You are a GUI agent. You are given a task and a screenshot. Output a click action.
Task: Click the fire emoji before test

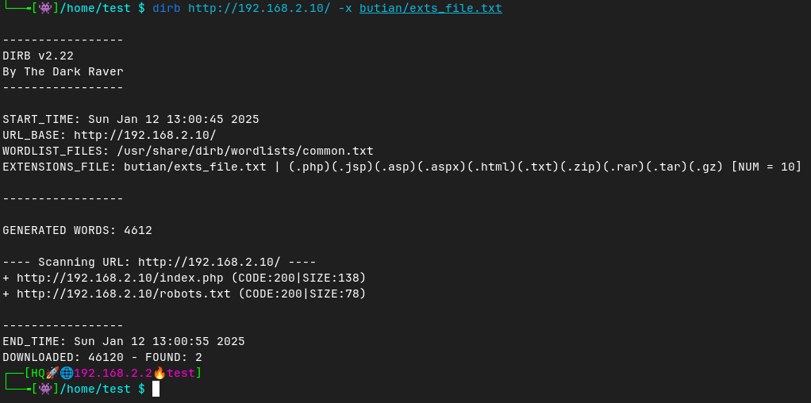[x=160, y=373]
